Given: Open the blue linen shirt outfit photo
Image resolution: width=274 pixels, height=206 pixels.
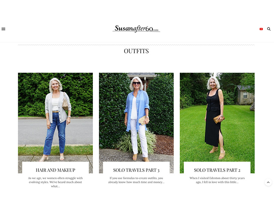Looking at the screenshot, I should pyautogui.click(x=136, y=117).
